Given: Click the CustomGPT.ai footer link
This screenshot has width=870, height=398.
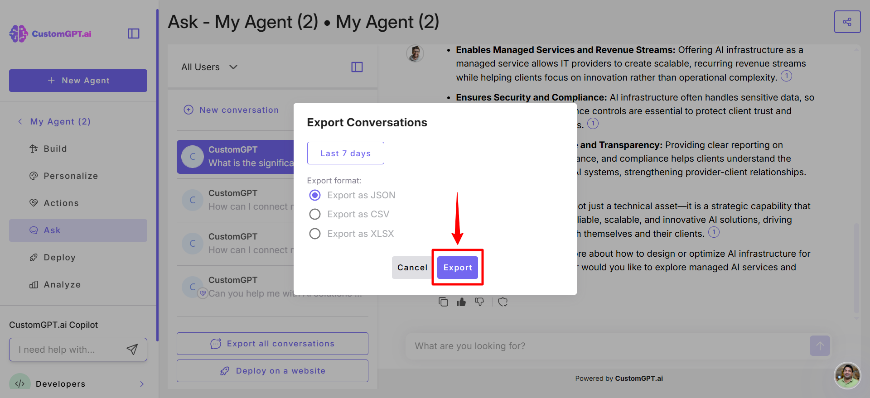Looking at the screenshot, I should click(x=639, y=379).
